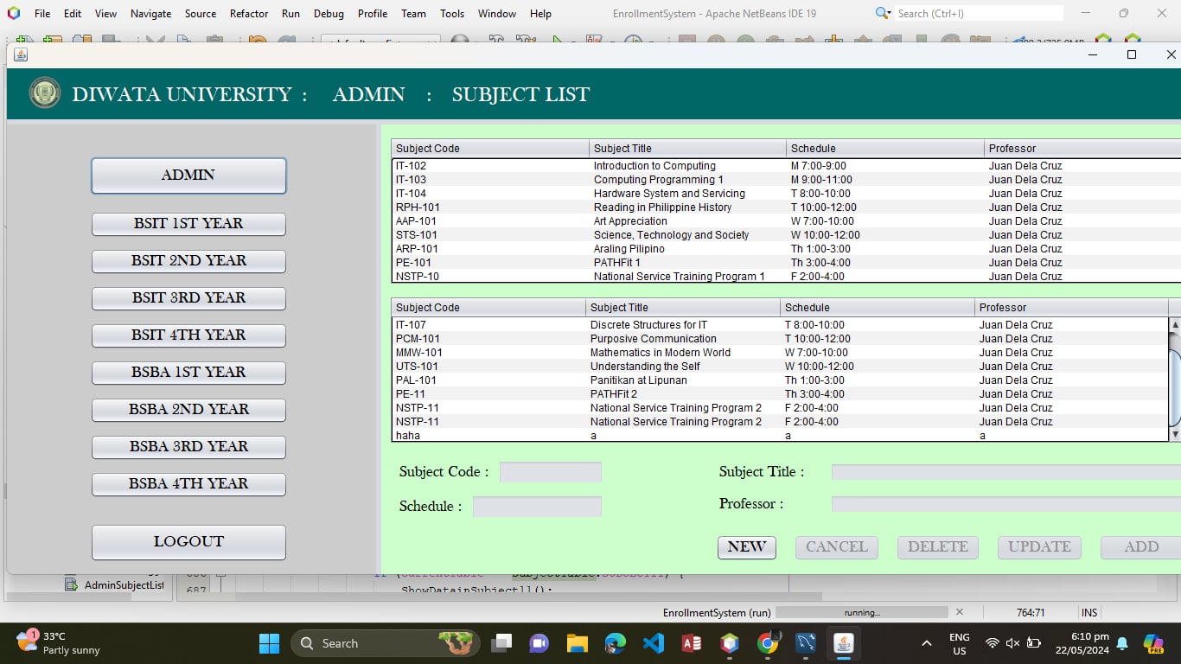1181x664 pixels.
Task: Click the ADMIN sidebar button
Action: 188,176
